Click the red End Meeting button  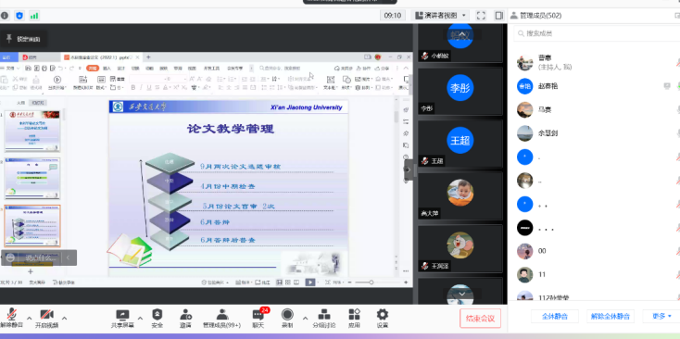(x=480, y=319)
